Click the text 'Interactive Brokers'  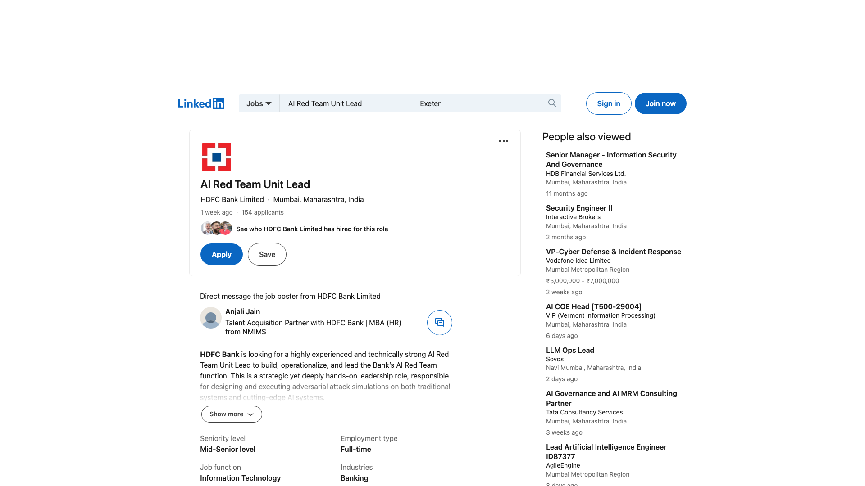tap(573, 217)
